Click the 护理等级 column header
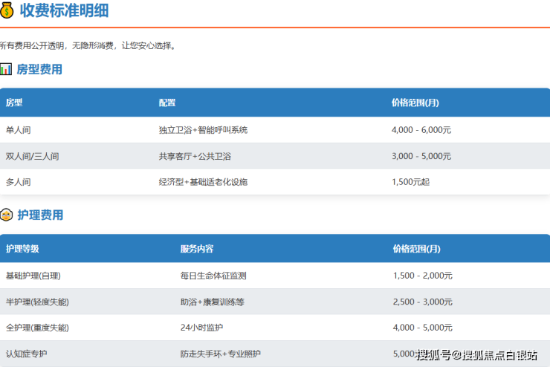550x367 pixels. (x=22, y=248)
